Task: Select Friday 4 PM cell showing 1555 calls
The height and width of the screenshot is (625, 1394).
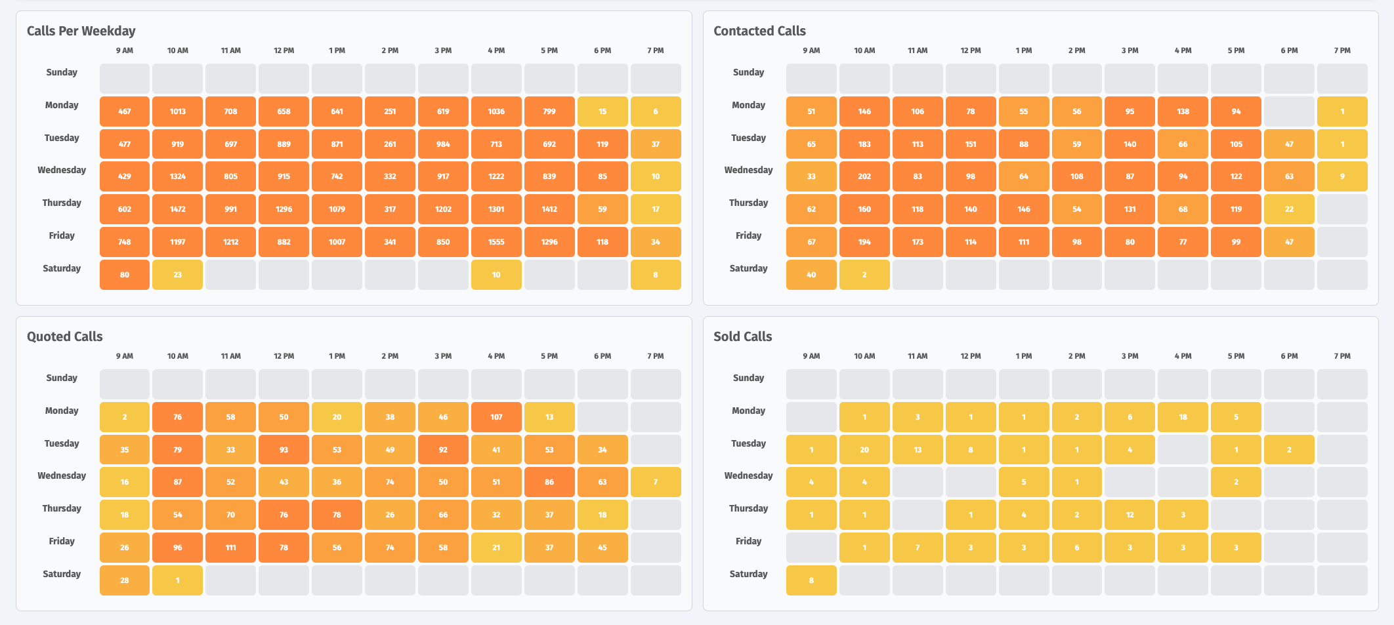Action: (x=496, y=242)
